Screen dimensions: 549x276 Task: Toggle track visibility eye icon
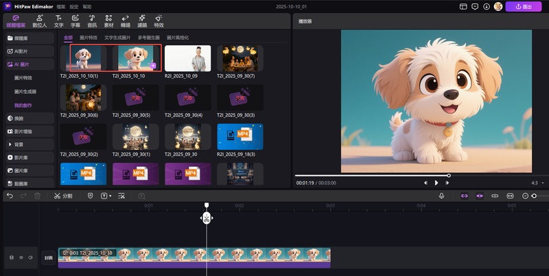pos(21,257)
